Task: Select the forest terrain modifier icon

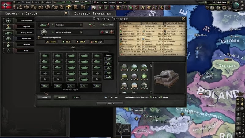Action: pos(144,76)
